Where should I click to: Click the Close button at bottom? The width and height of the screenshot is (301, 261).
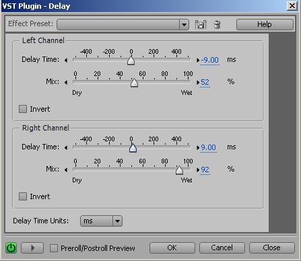272,248
